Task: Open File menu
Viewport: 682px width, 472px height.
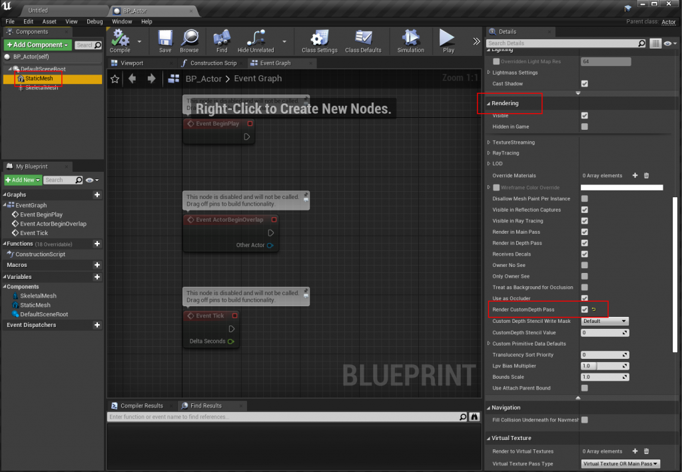Action: click(10, 21)
